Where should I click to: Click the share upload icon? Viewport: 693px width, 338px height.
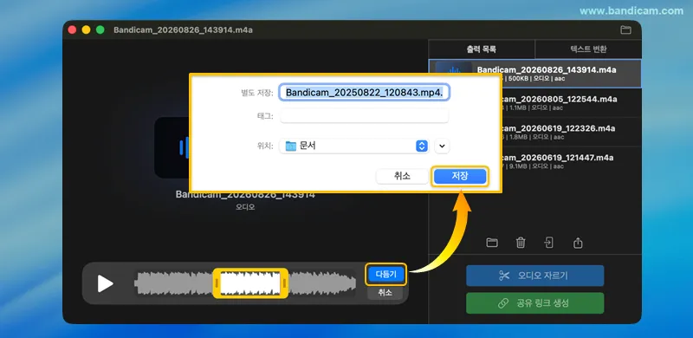[578, 243]
